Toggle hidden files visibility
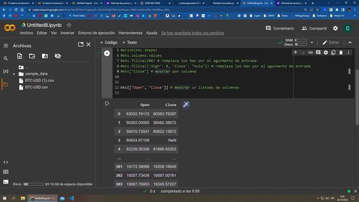The height and width of the screenshot is (202, 359). [58, 56]
